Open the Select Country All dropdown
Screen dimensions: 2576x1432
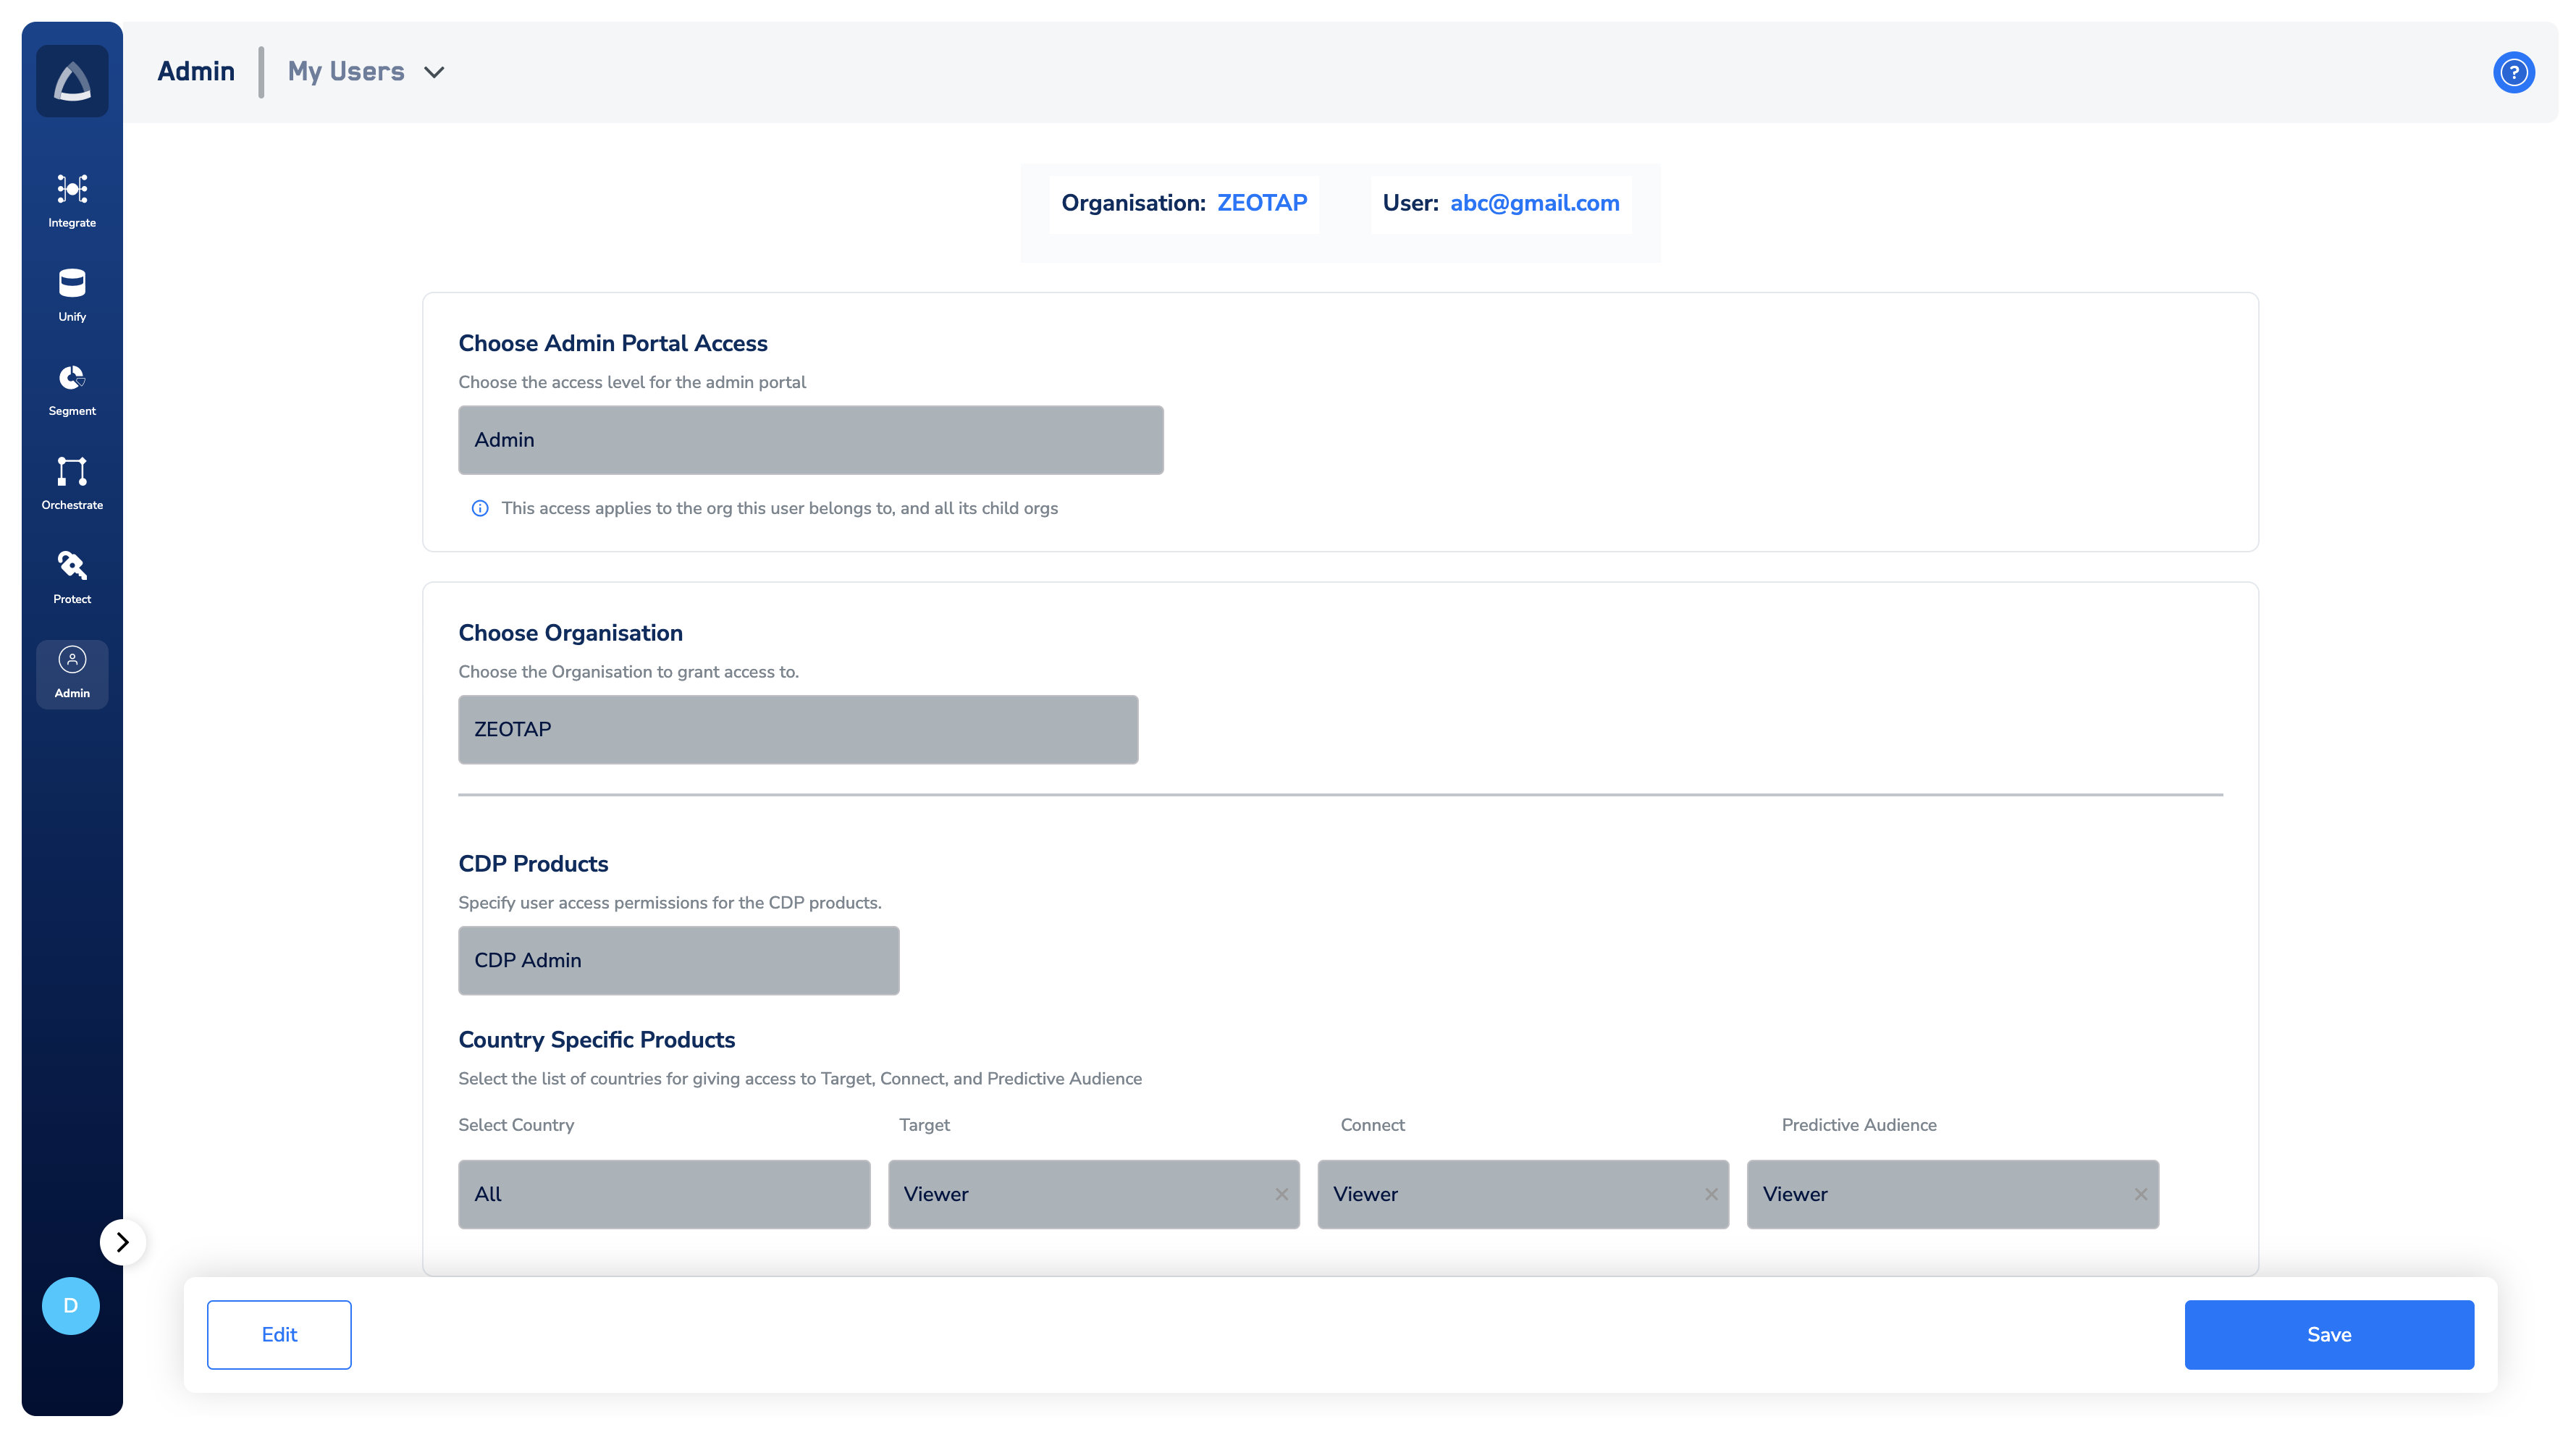tap(664, 1194)
